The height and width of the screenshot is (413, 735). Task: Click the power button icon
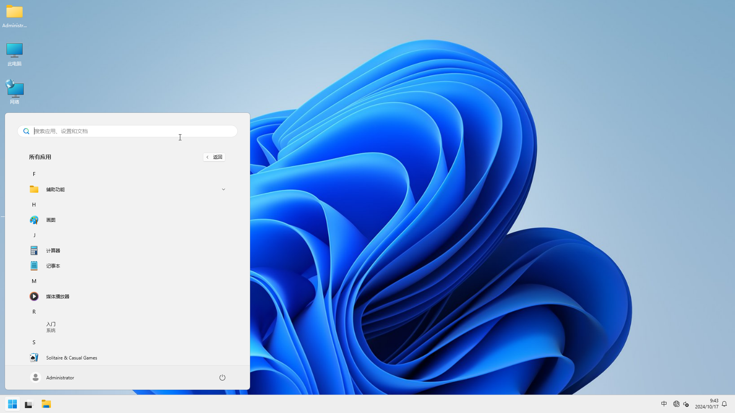pos(222,377)
